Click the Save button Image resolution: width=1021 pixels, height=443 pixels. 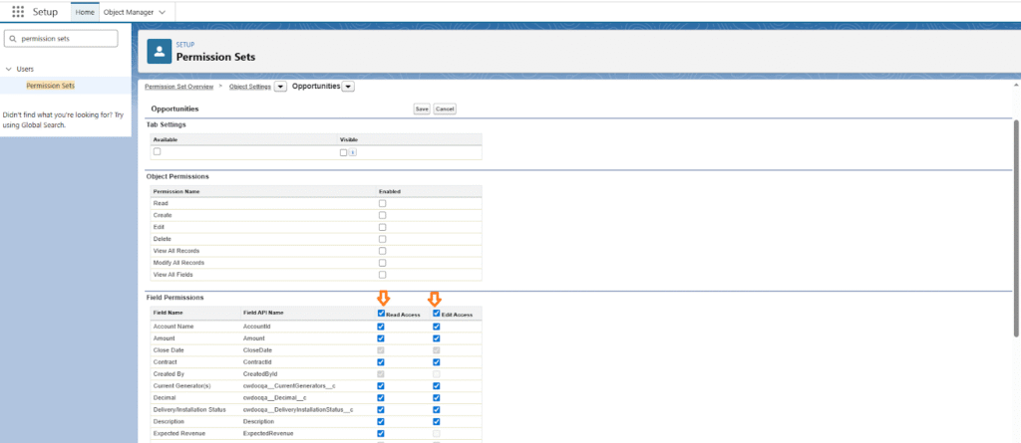coord(422,109)
